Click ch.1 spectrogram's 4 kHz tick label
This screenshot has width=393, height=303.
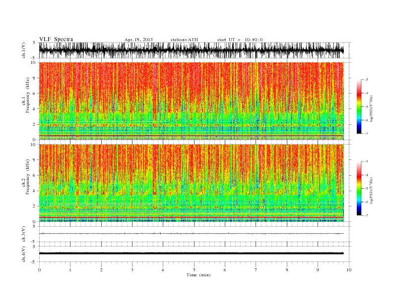(x=35, y=109)
